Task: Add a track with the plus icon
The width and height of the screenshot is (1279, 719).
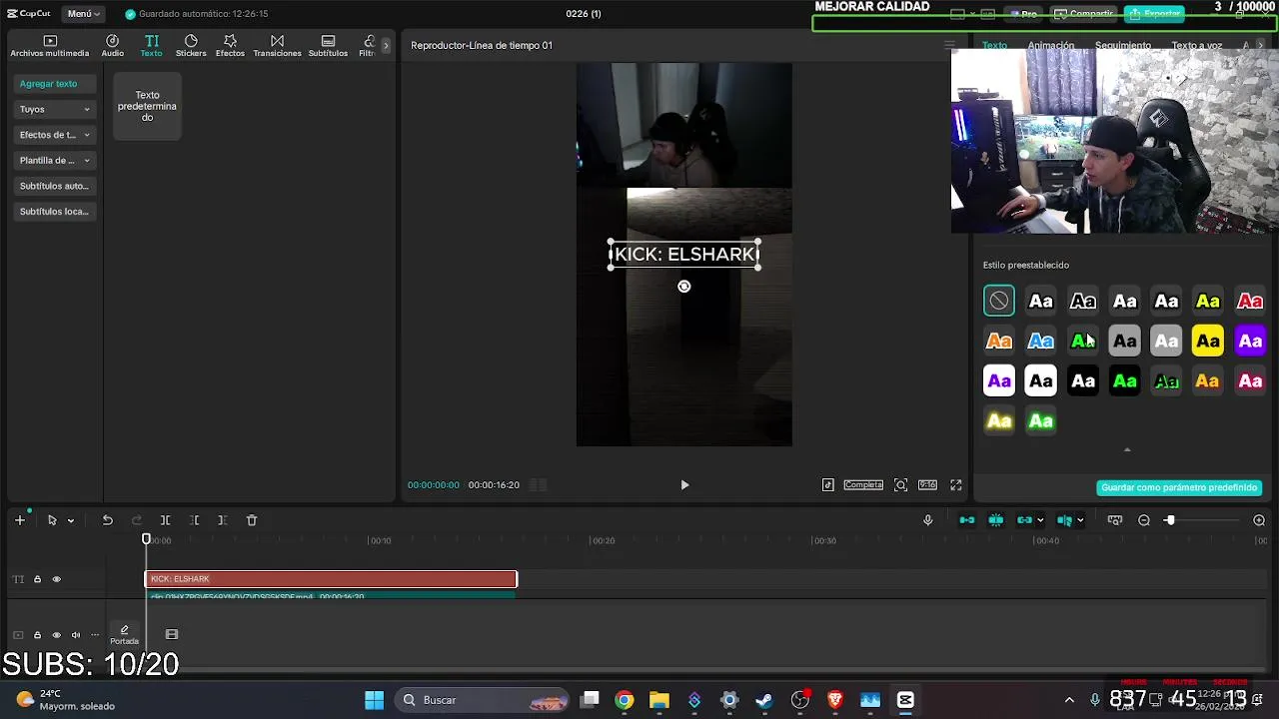Action: click(x=19, y=520)
